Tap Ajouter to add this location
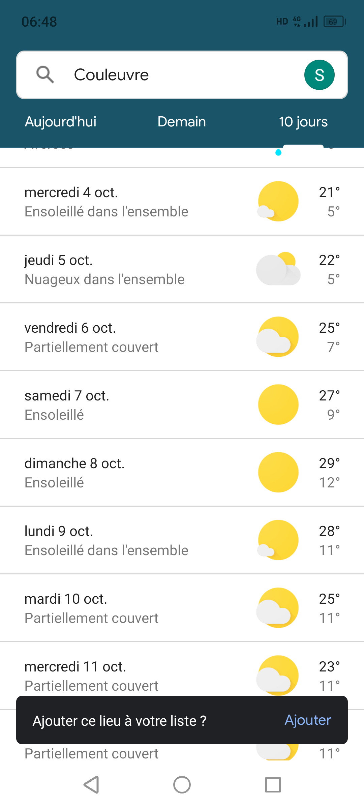 point(308,720)
